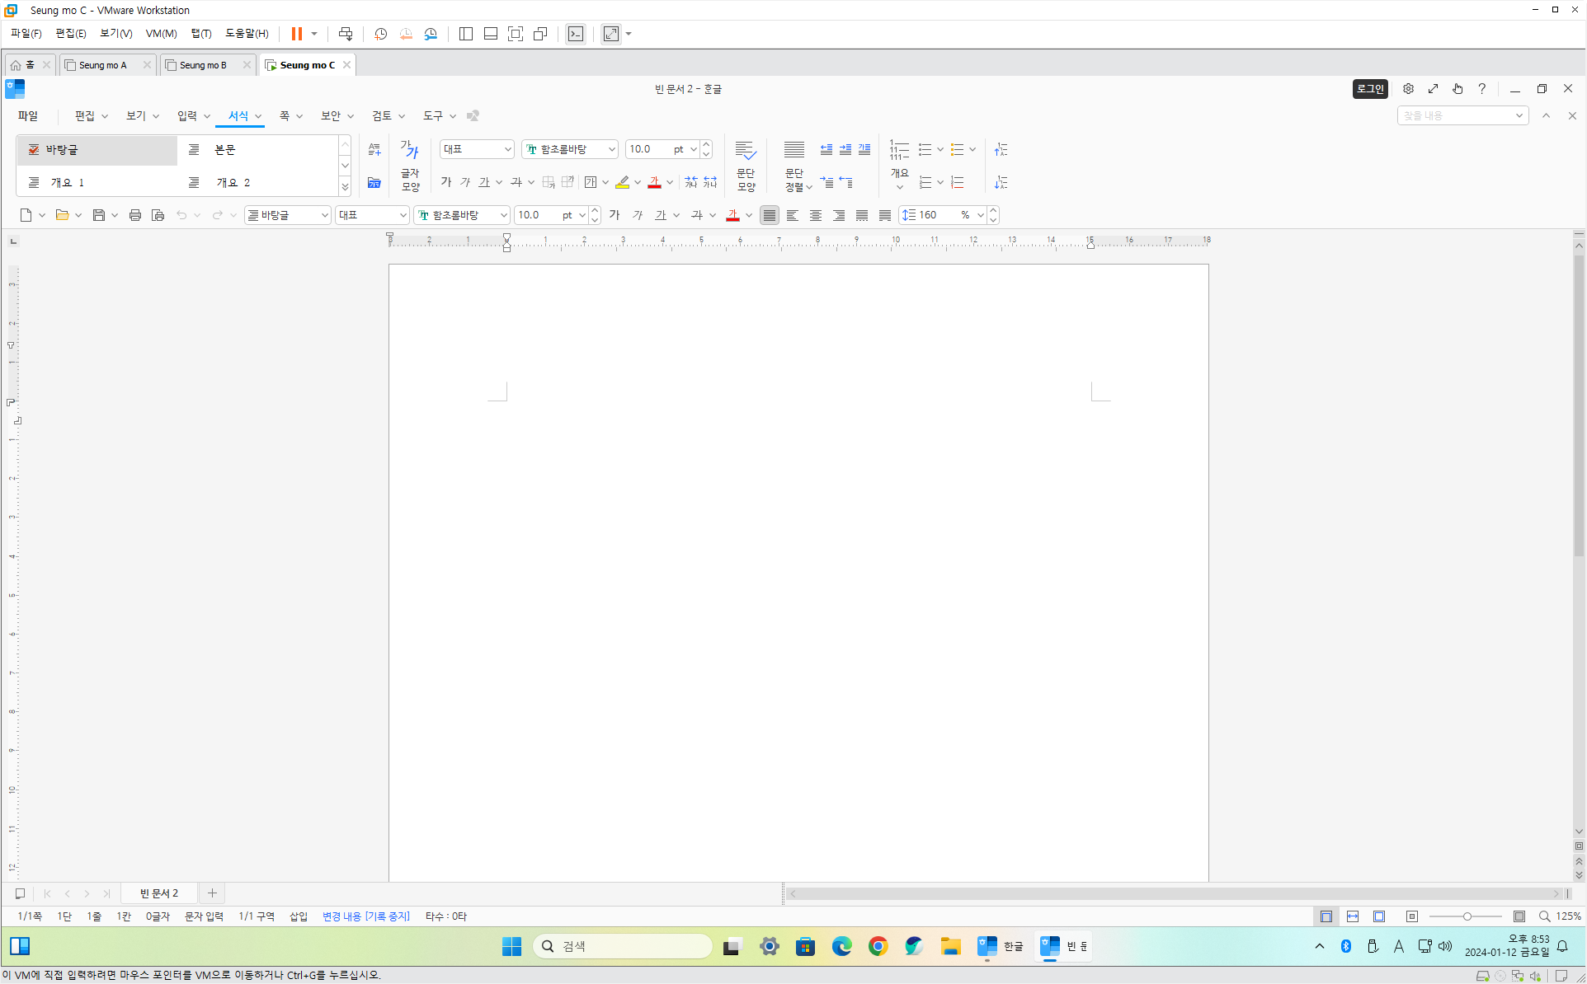Click the print icon in toolbar
The image size is (1587, 984).
tap(135, 215)
